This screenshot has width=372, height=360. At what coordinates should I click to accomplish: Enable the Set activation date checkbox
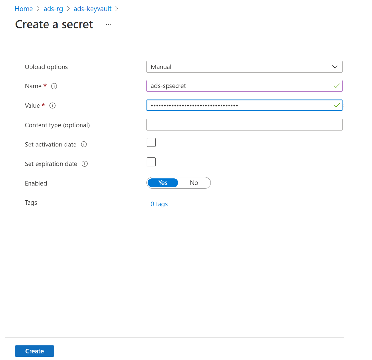click(x=151, y=143)
